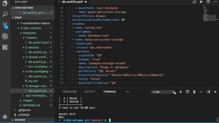Viewport: 219px width, 123px height.
Task: Switch to the PROBLEMS panel tab
Action: [x=69, y=92]
